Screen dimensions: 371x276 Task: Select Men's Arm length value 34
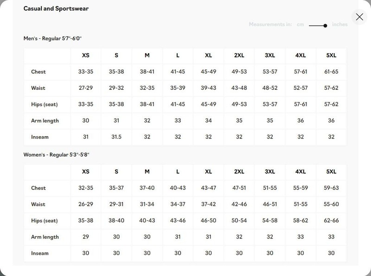click(208, 120)
